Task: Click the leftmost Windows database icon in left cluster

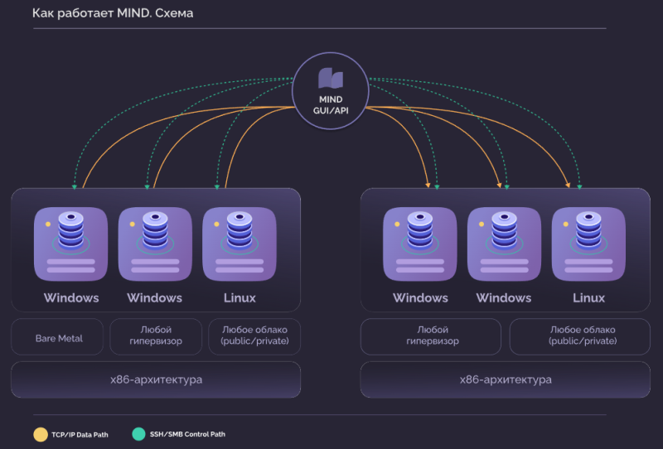Action: (71, 234)
